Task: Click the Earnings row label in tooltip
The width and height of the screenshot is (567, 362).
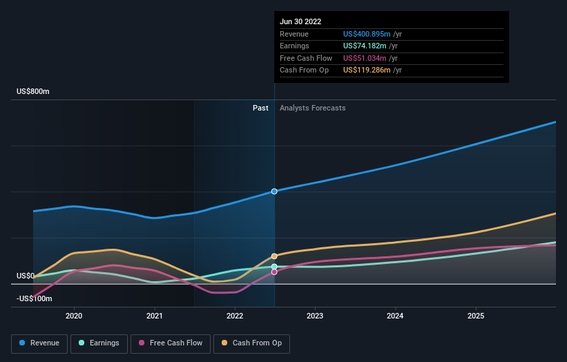Action: [x=294, y=46]
